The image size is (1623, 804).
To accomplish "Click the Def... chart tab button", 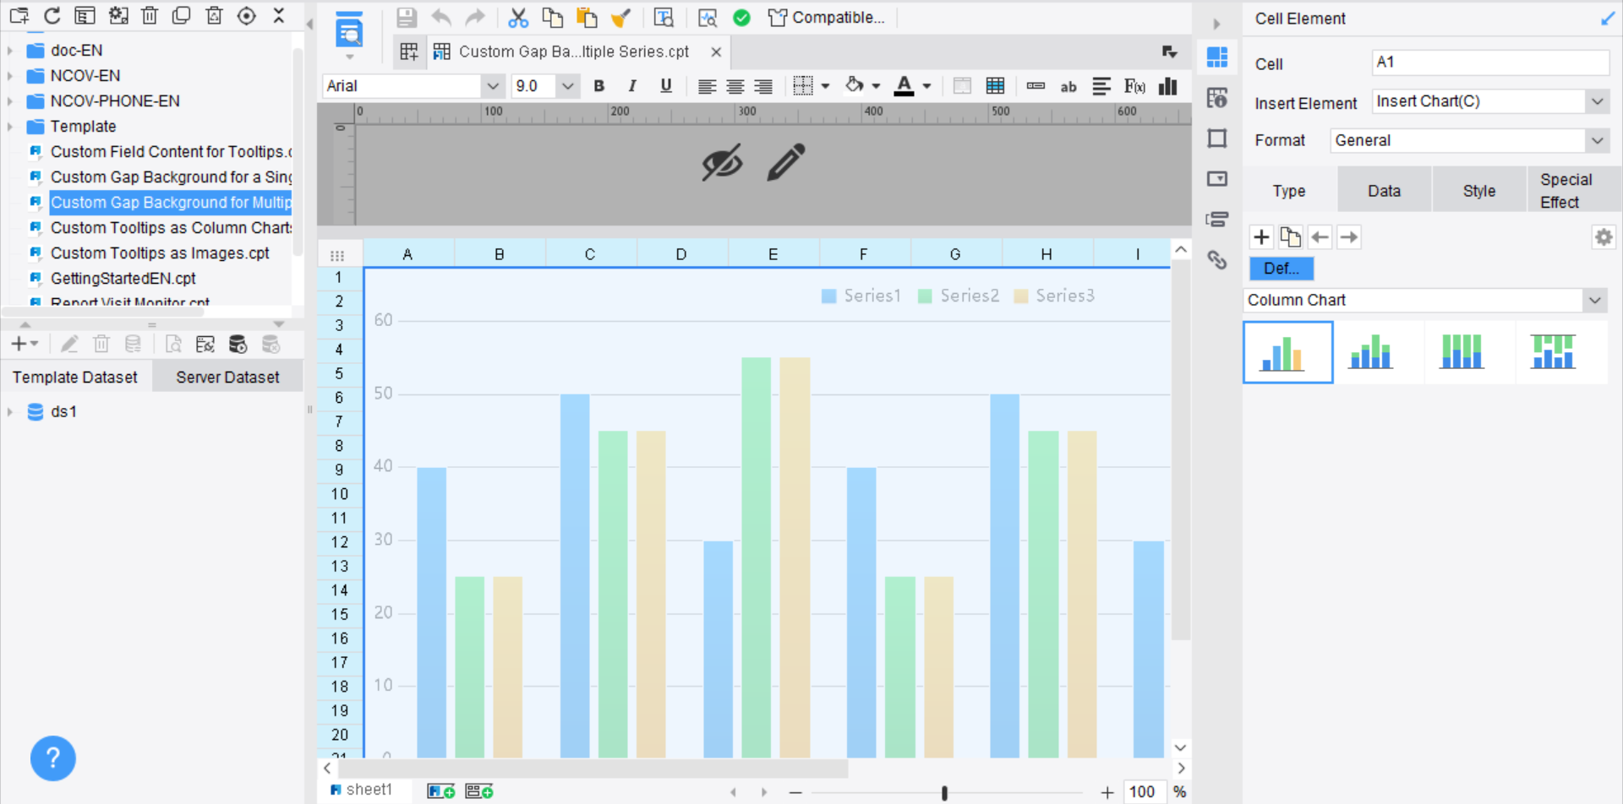I will click(1281, 269).
